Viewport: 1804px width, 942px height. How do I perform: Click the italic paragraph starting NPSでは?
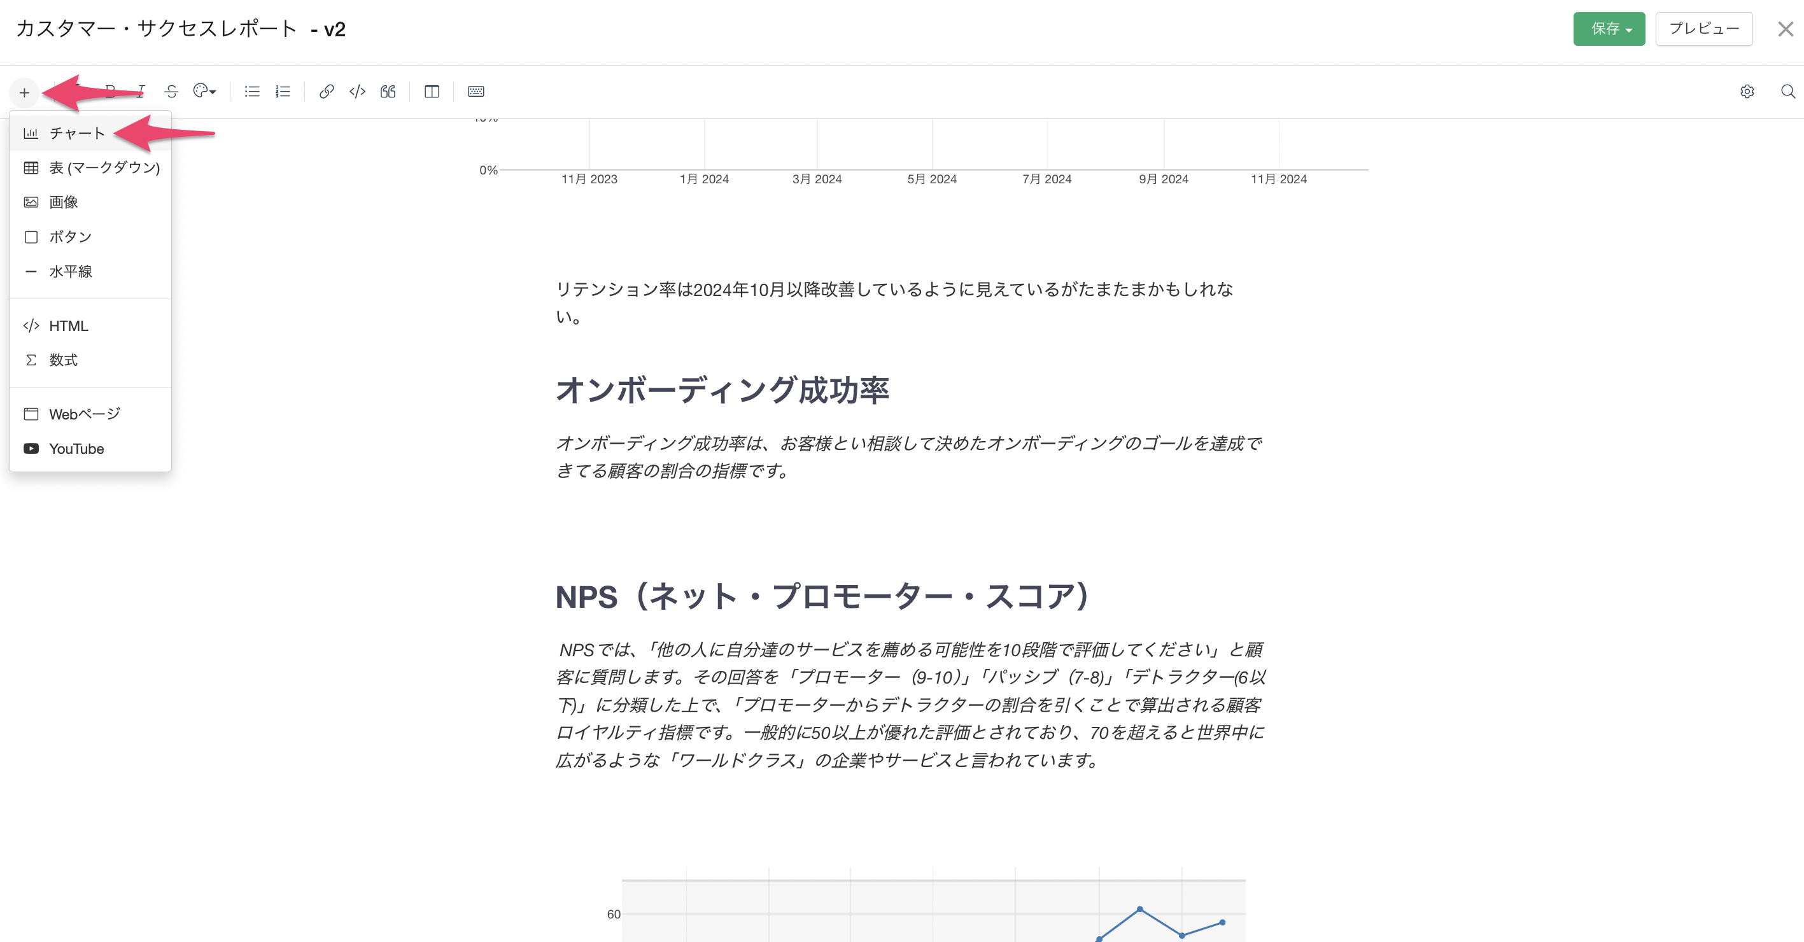[x=910, y=705]
